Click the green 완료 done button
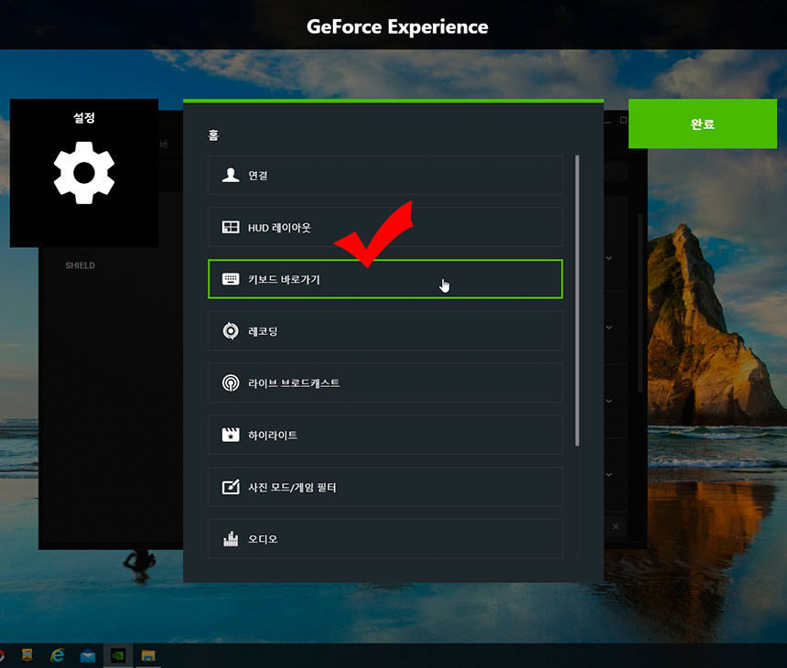The image size is (787, 668). (x=702, y=124)
